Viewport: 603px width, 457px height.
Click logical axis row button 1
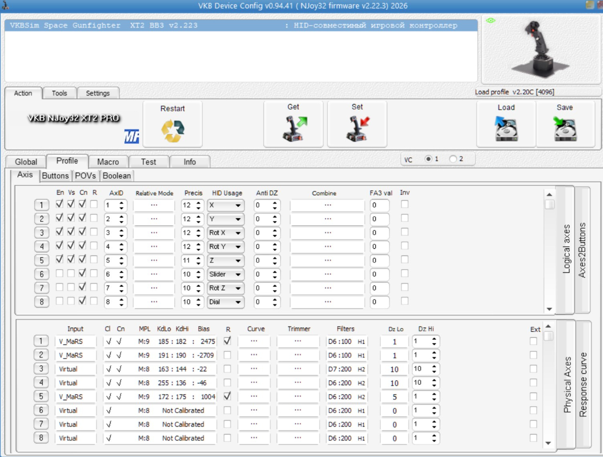42,205
